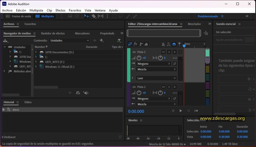Open the Archivos panel menu icon
The image size is (256, 147).
[x=18, y=24]
